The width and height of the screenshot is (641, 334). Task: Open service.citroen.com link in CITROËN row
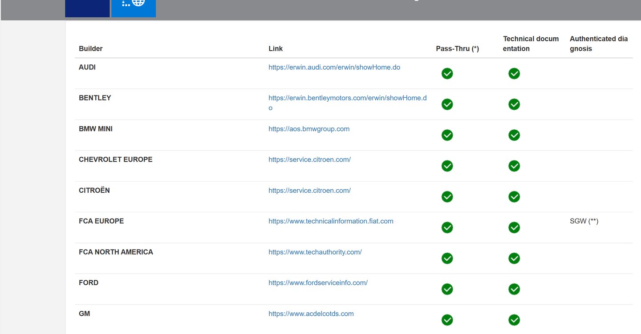tap(309, 191)
